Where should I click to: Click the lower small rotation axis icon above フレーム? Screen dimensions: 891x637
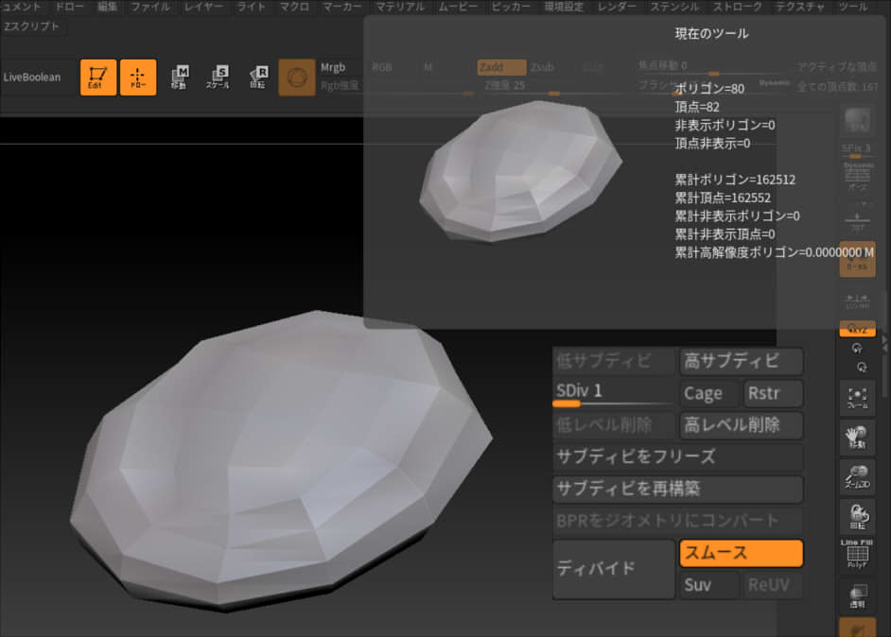click(862, 368)
